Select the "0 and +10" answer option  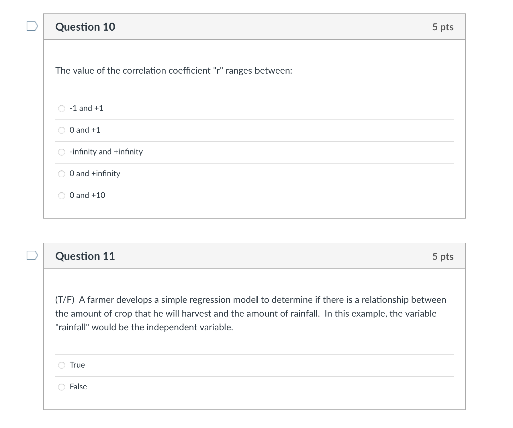61,195
